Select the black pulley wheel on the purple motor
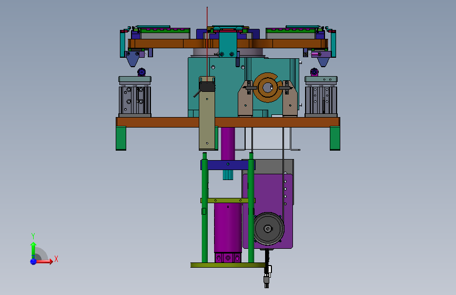The height and width of the screenshot is (295, 456). pyautogui.click(x=268, y=228)
